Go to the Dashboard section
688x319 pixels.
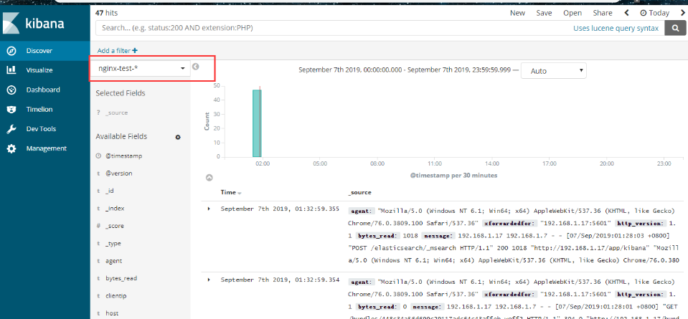43,90
